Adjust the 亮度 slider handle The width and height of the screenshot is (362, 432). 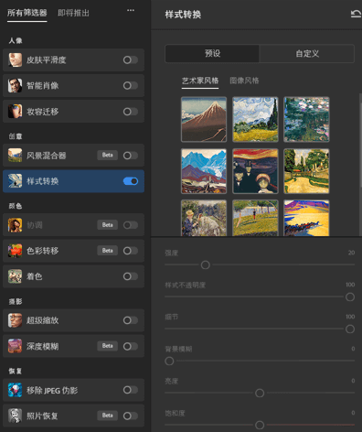pos(260,393)
